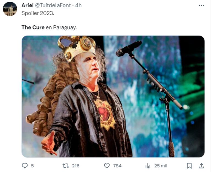Click the reply count 5
The height and width of the screenshot is (172, 212).
pyautogui.click(x=32, y=166)
